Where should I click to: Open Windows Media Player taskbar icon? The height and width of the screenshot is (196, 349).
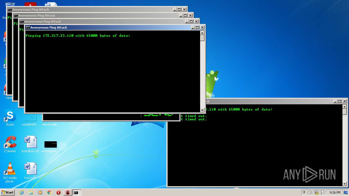pyautogui.click(x=40, y=192)
